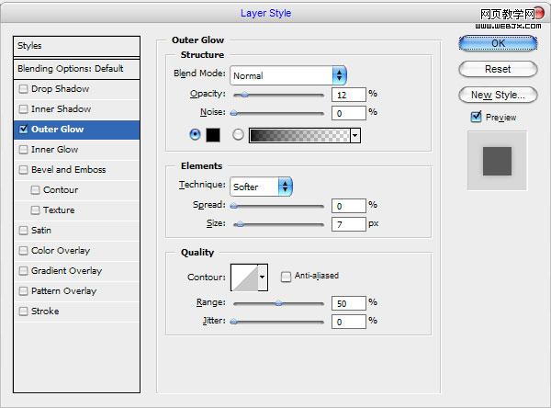Enable the Anti-aliased checkbox
The height and width of the screenshot is (408, 551).
(287, 276)
